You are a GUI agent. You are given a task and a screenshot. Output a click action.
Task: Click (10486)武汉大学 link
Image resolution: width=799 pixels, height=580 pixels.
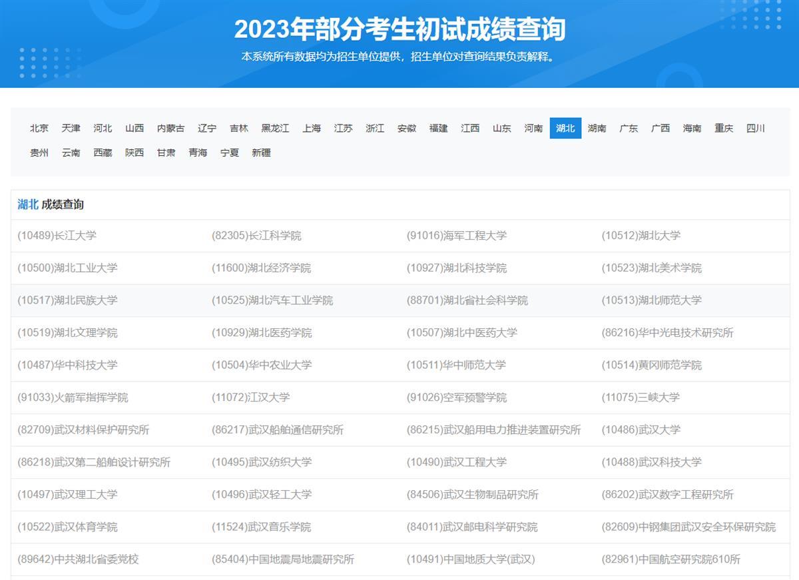pos(641,430)
